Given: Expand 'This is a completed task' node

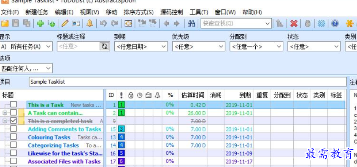Looking at the screenshot, I should coord(5,121).
